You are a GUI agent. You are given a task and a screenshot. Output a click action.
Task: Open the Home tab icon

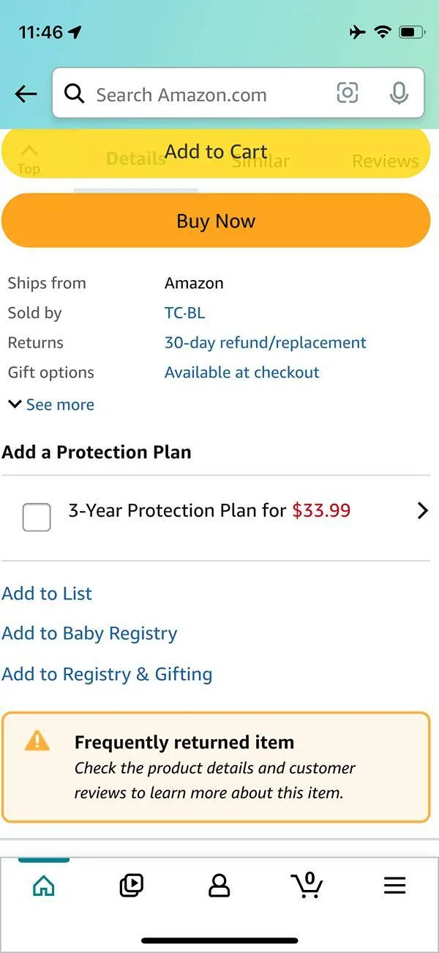click(x=44, y=886)
